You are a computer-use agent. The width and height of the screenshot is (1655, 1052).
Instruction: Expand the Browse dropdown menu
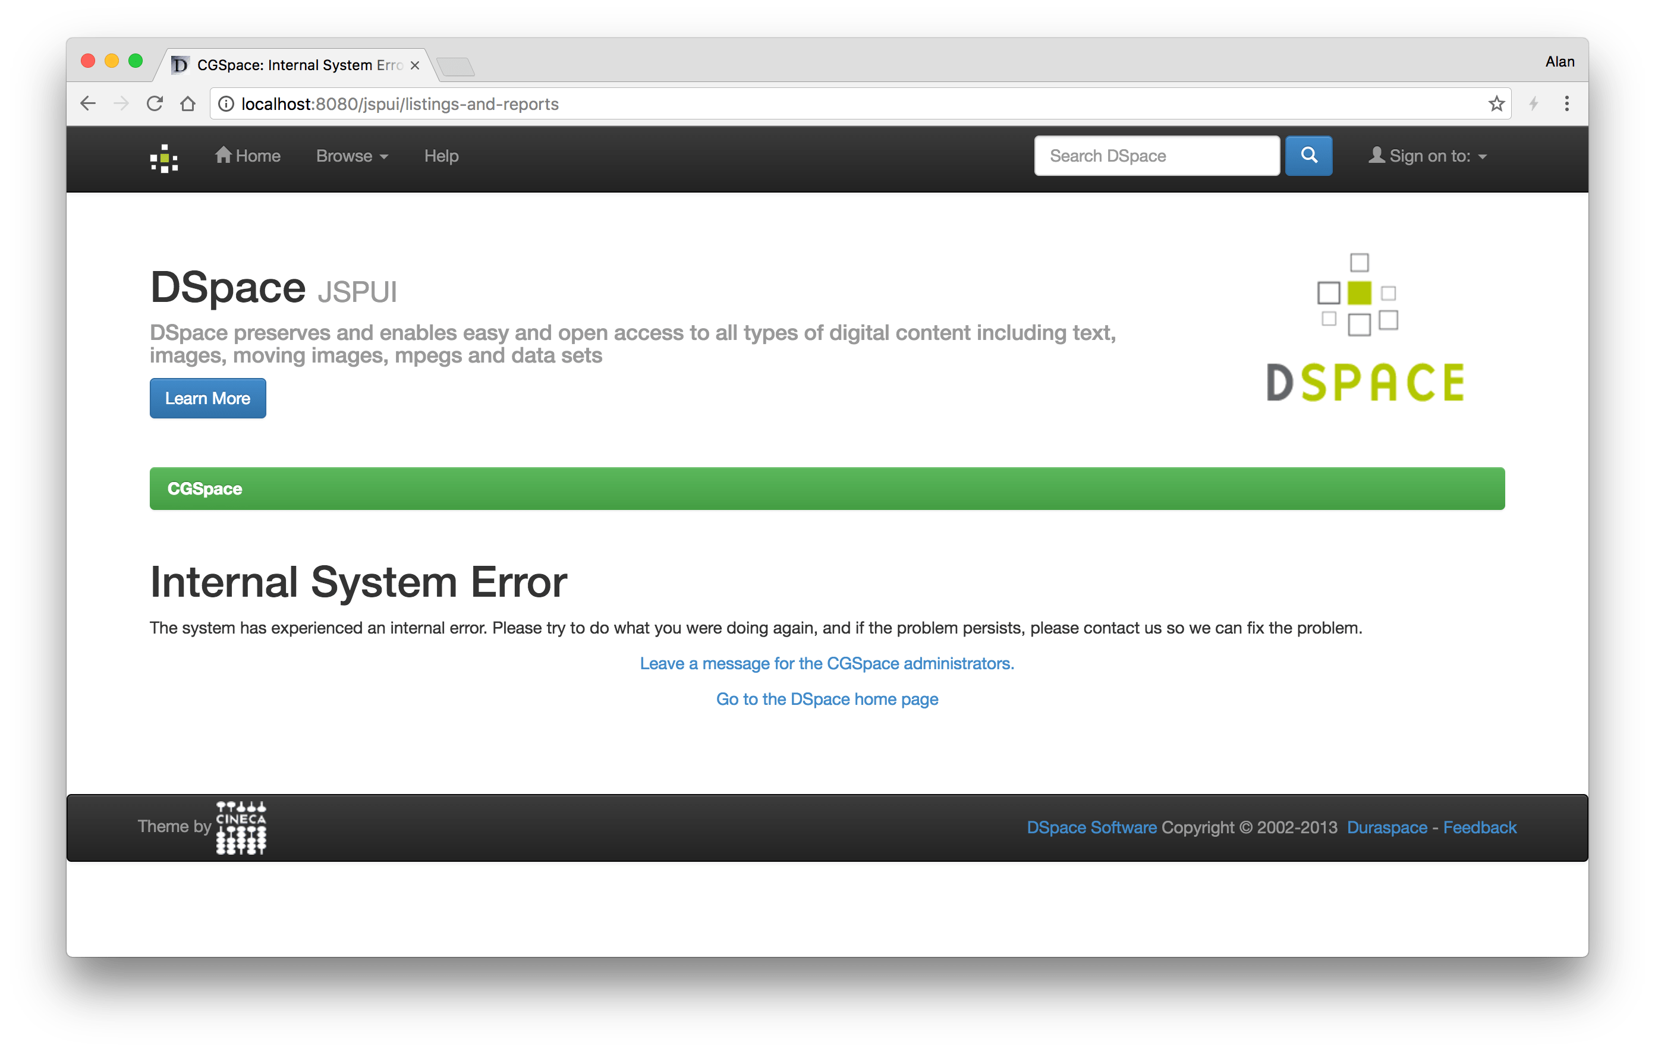[x=352, y=156]
